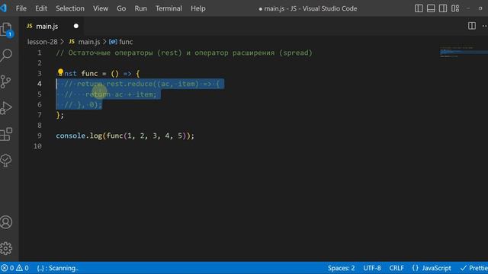
Task: Open the editor More Actions ellipsis
Action: tap(485, 26)
